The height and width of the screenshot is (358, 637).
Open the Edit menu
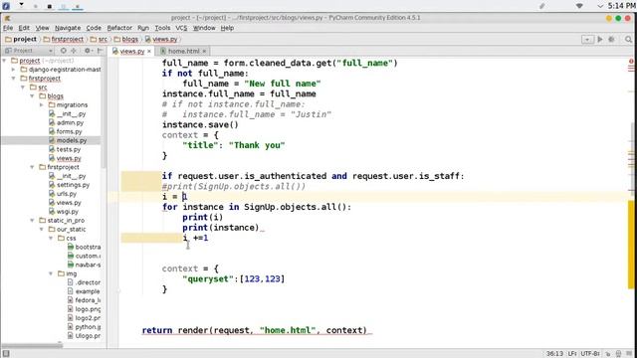(x=24, y=28)
